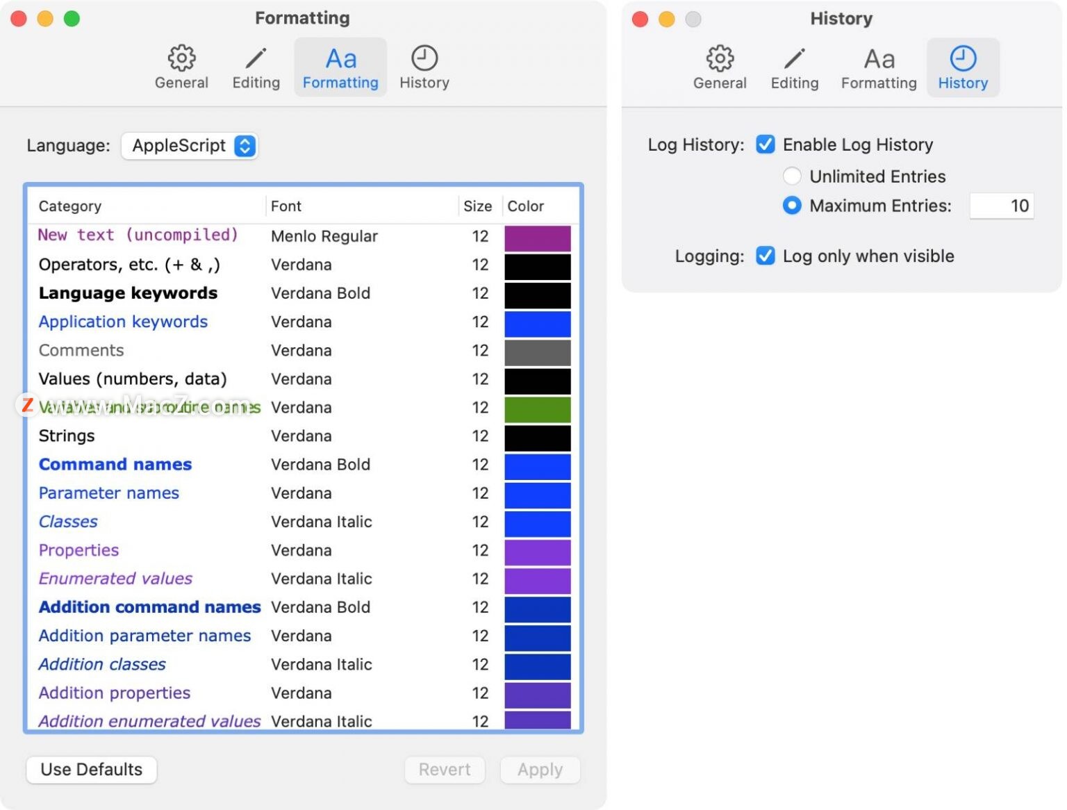Click the green variables color swatch
Viewport: 1067px width, 810px height.
coord(537,409)
